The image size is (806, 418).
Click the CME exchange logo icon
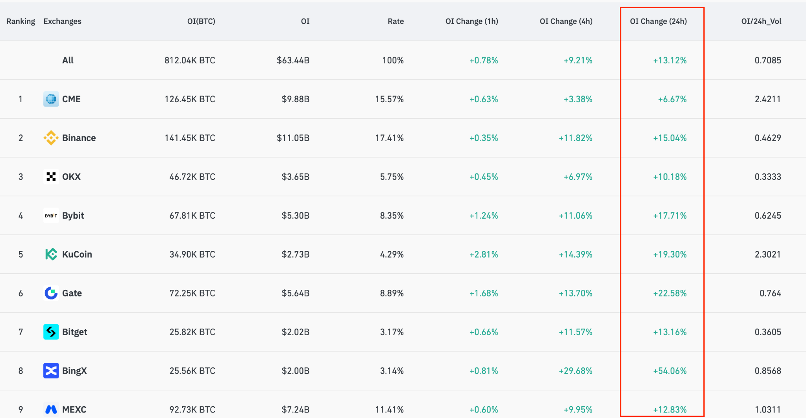pyautogui.click(x=51, y=99)
